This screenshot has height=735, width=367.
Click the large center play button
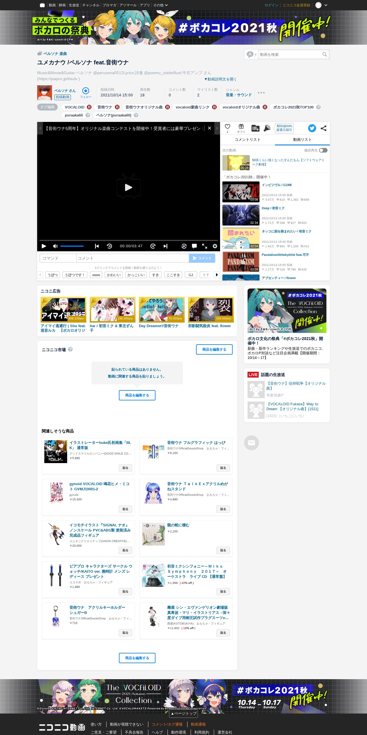click(129, 186)
